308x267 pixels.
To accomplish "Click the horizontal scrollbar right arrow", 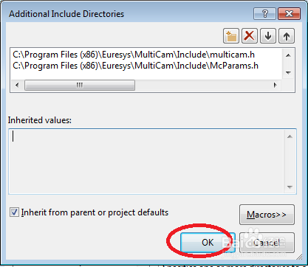I will 276,85.
